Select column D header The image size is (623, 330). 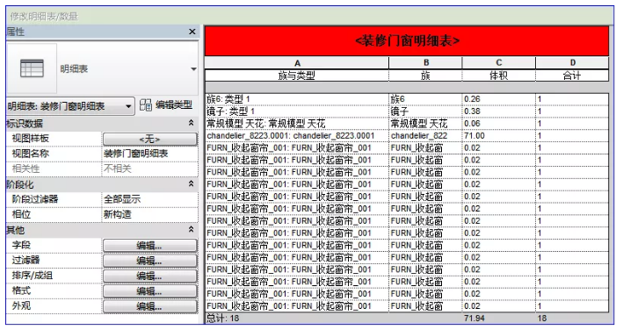(x=572, y=62)
